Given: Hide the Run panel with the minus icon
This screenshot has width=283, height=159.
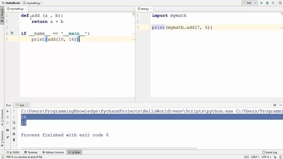Looking at the screenshot, I should coord(280,105).
